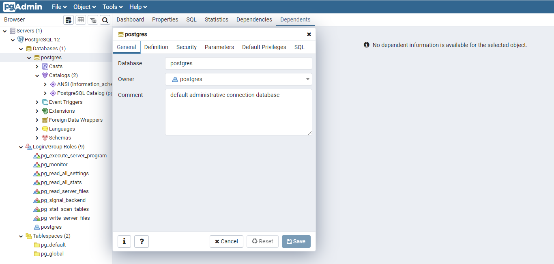Click the Languages node icon
Screen dimensions: 554x264
[45, 129]
